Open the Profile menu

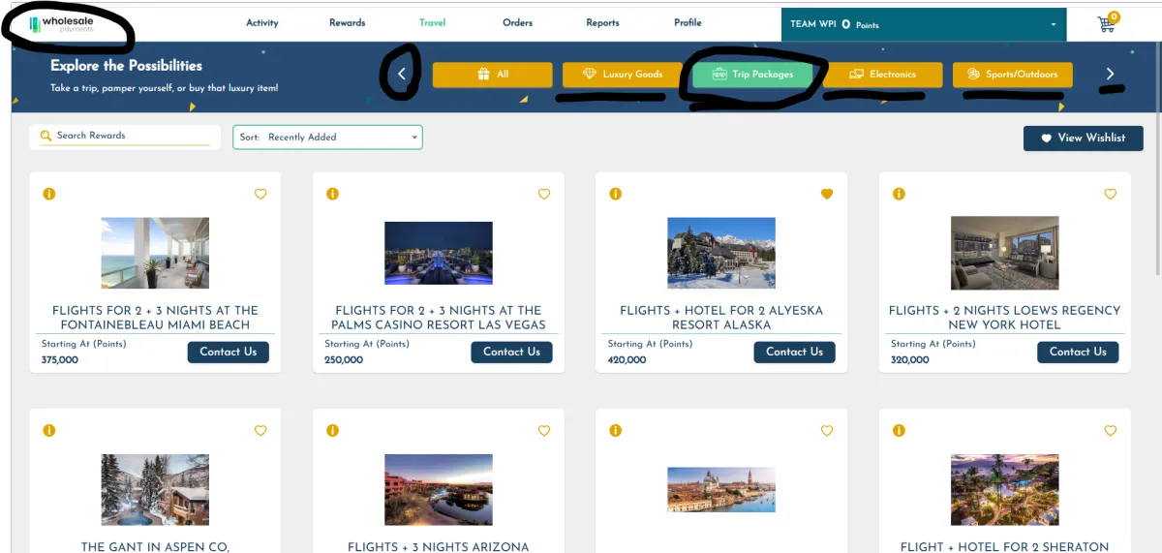click(x=688, y=23)
